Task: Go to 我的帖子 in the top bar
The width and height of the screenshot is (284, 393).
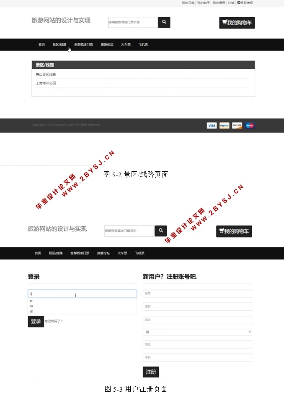Action: tap(203, 3)
